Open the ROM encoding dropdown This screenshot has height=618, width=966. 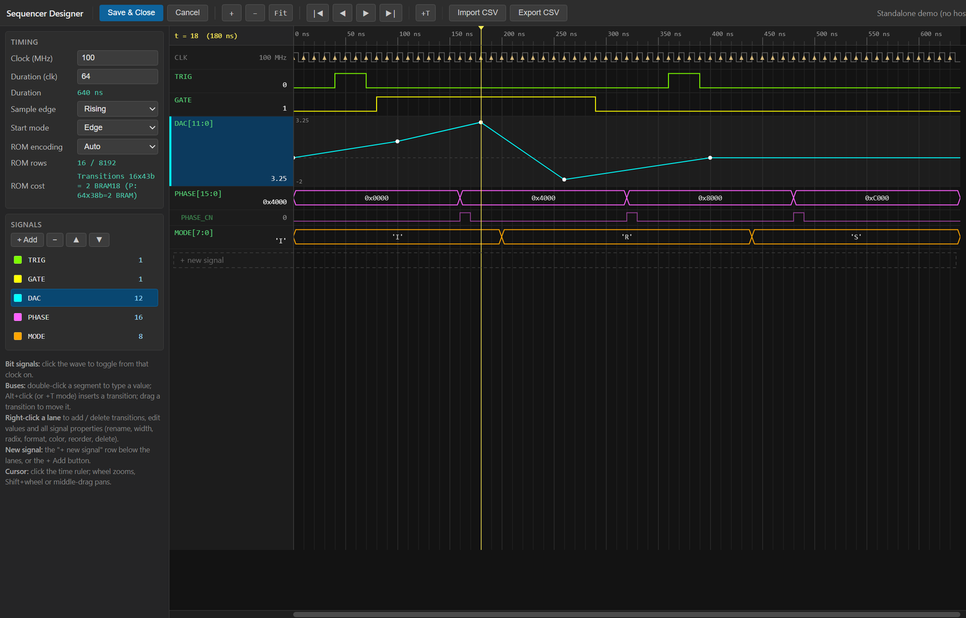pos(117,147)
